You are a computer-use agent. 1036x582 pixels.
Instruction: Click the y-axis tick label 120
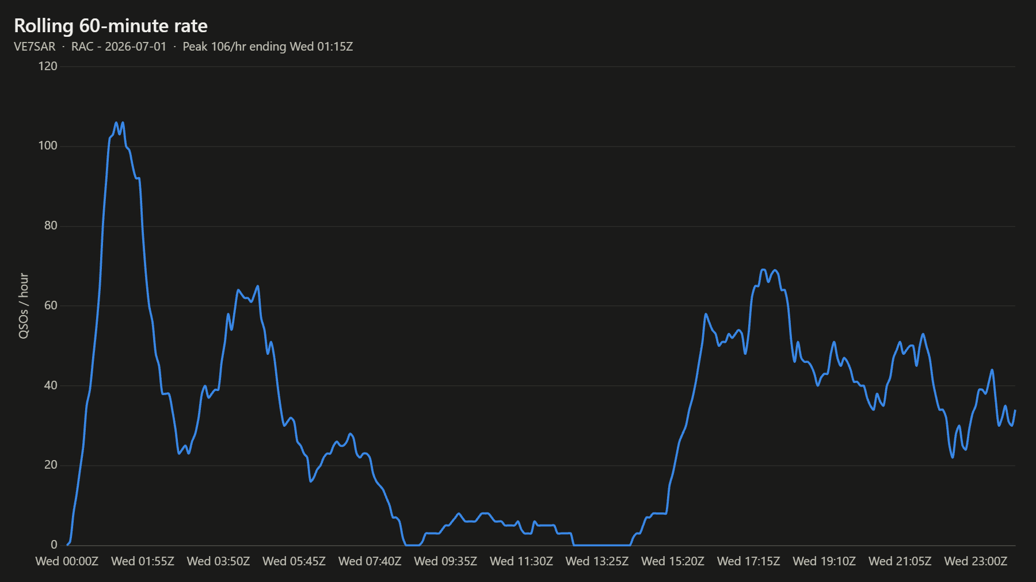coord(48,66)
